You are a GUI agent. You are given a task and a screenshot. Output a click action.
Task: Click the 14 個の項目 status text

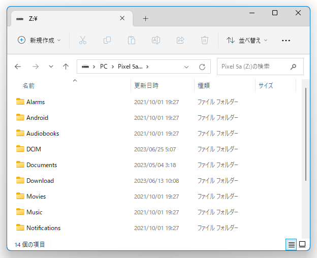click(x=29, y=245)
